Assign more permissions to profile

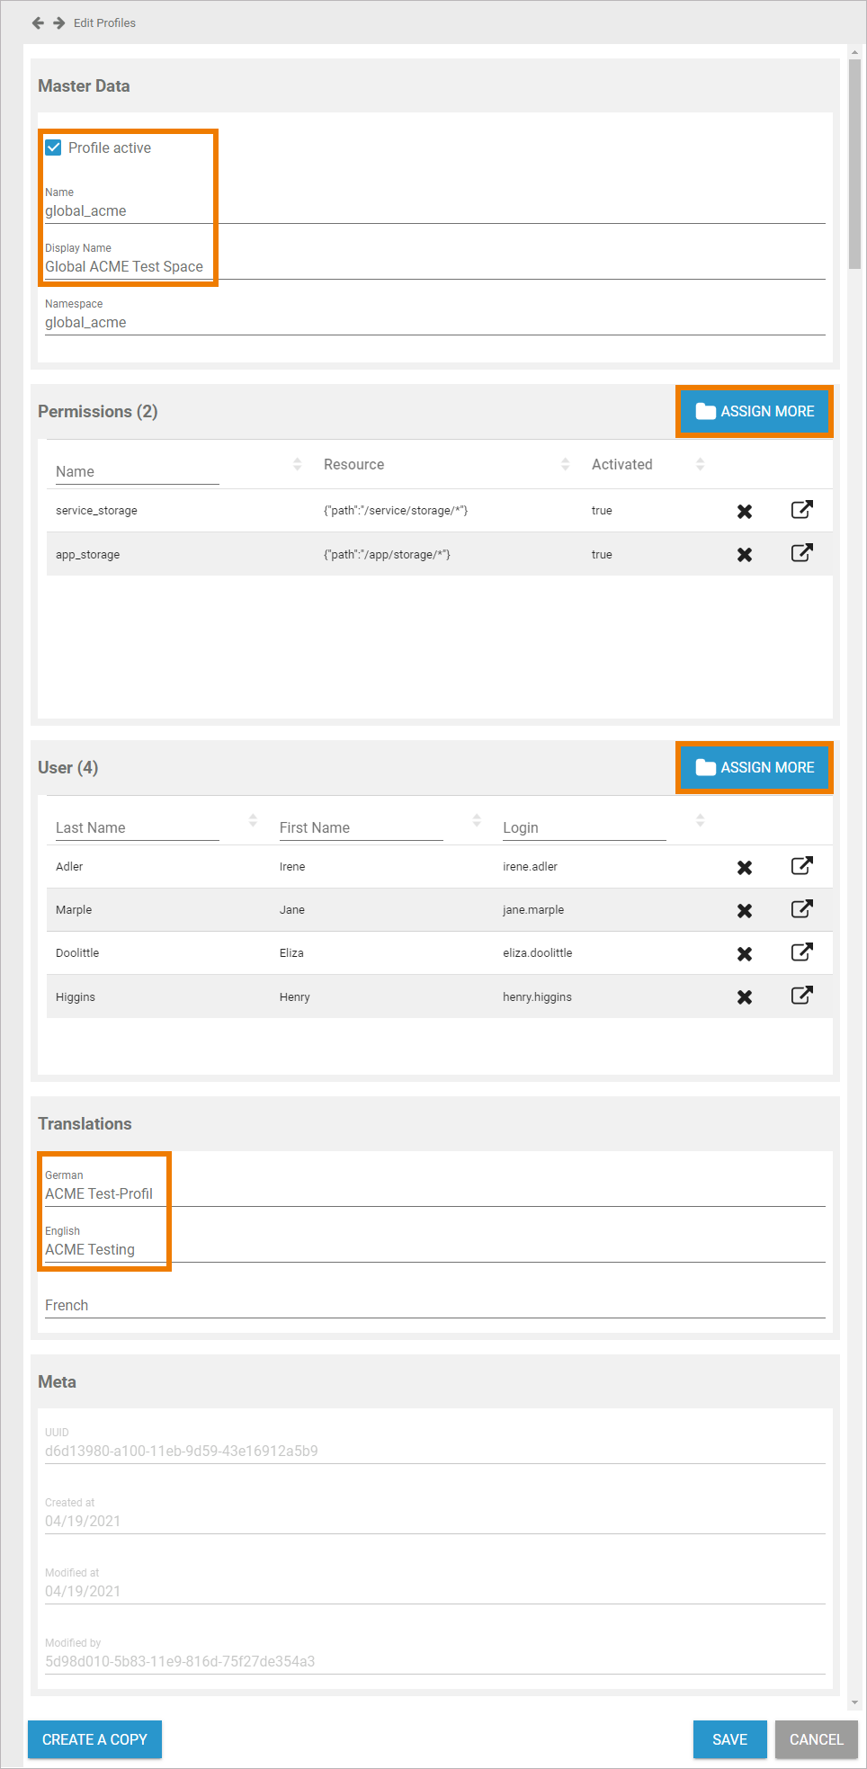(755, 411)
